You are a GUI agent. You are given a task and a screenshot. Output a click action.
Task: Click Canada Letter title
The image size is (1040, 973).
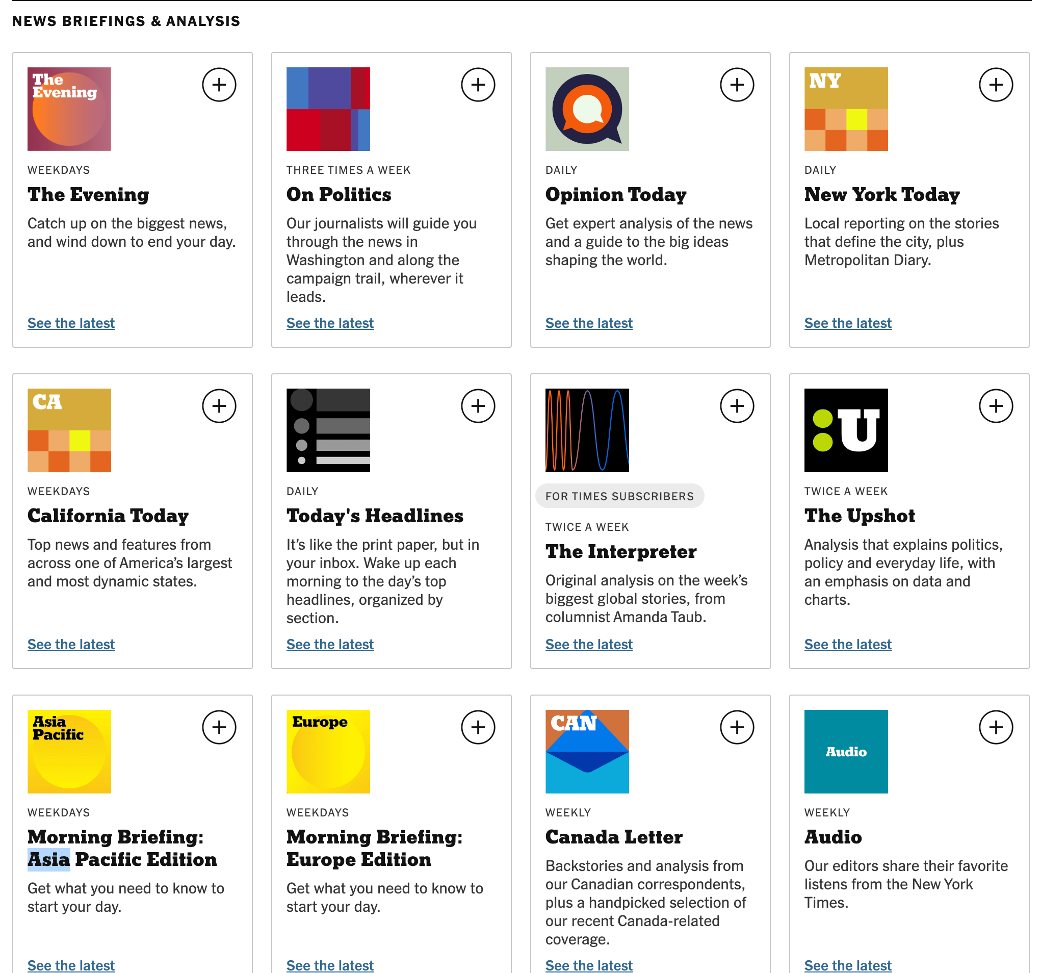pyautogui.click(x=614, y=837)
